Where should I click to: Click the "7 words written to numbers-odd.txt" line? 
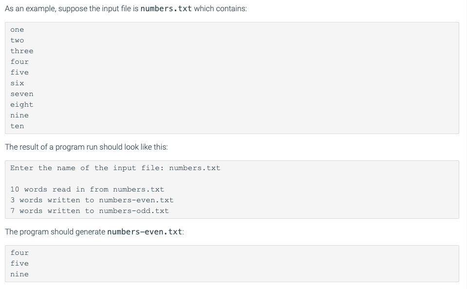coord(90,211)
